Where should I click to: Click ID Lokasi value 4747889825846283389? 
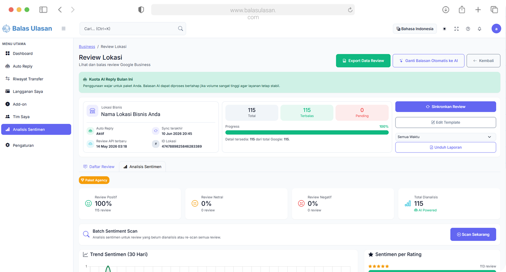[x=182, y=146]
